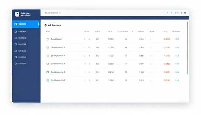Click the blue action link in third table row

pos(177,56)
